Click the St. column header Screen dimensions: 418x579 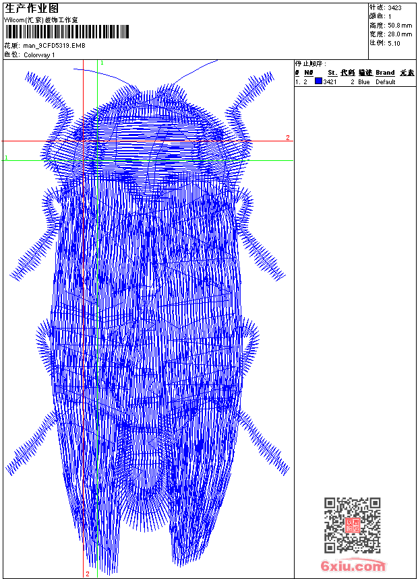pos(332,72)
